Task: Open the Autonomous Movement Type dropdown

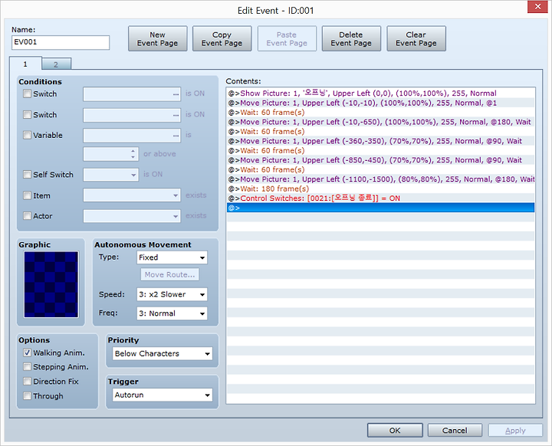Action: click(172, 257)
